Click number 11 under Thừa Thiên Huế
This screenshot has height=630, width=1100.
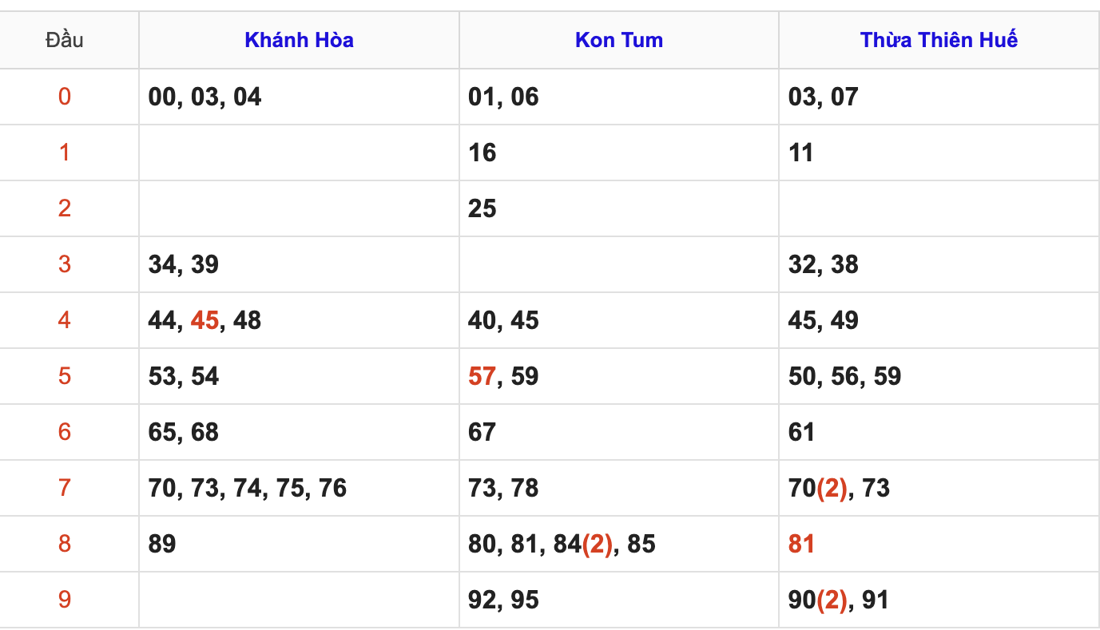pyautogui.click(x=800, y=153)
